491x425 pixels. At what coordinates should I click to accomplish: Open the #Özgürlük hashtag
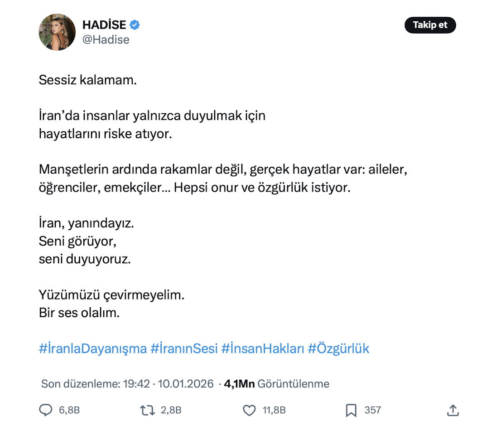pos(339,348)
